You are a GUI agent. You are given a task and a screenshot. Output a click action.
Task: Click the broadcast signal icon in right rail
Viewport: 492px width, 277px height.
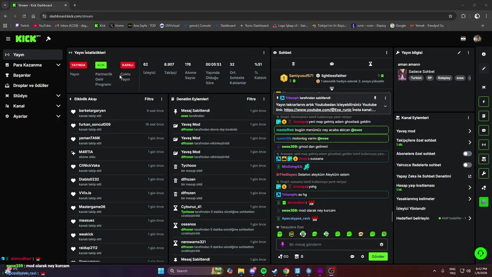[484, 145]
